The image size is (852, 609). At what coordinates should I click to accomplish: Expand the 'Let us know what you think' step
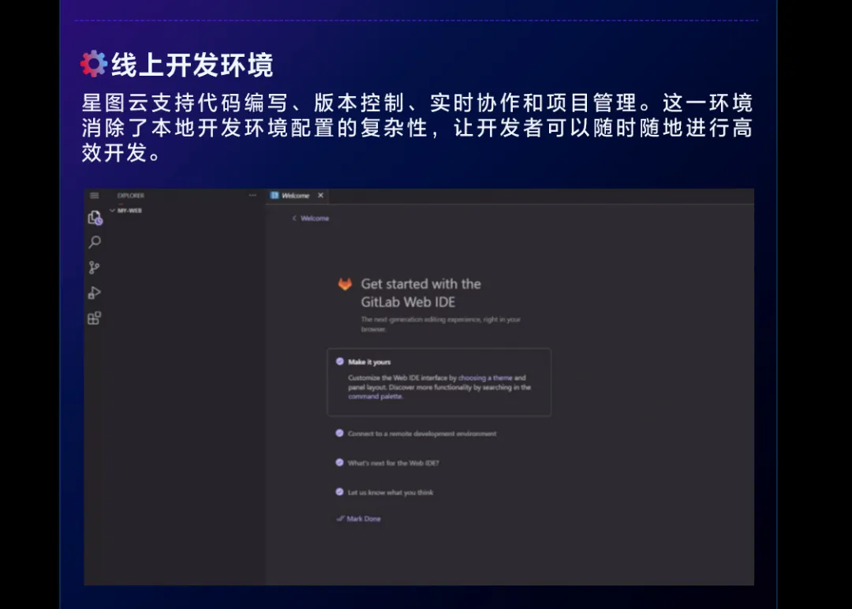coord(390,492)
